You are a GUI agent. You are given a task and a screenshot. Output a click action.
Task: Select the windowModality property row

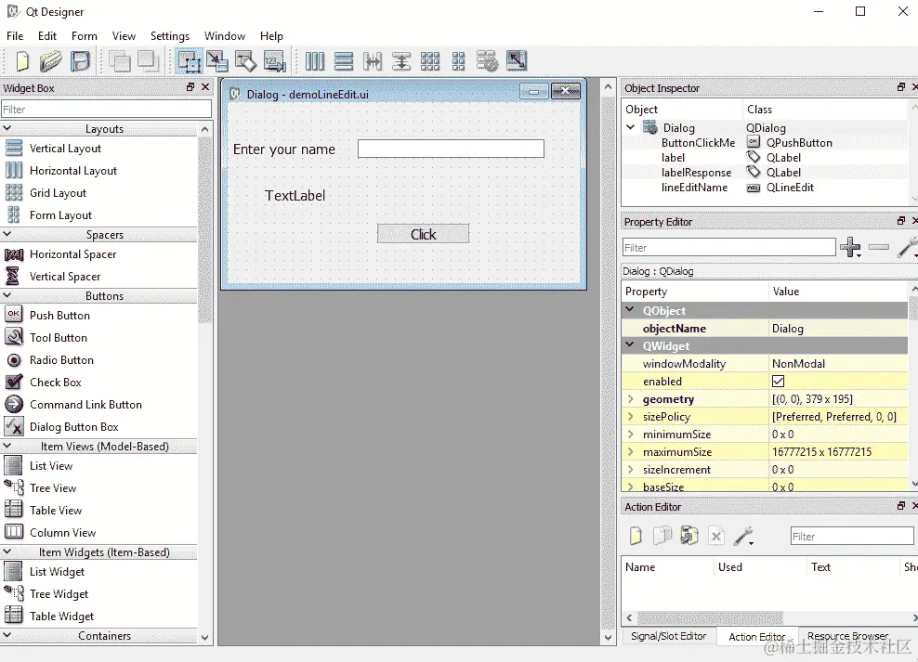coord(765,364)
